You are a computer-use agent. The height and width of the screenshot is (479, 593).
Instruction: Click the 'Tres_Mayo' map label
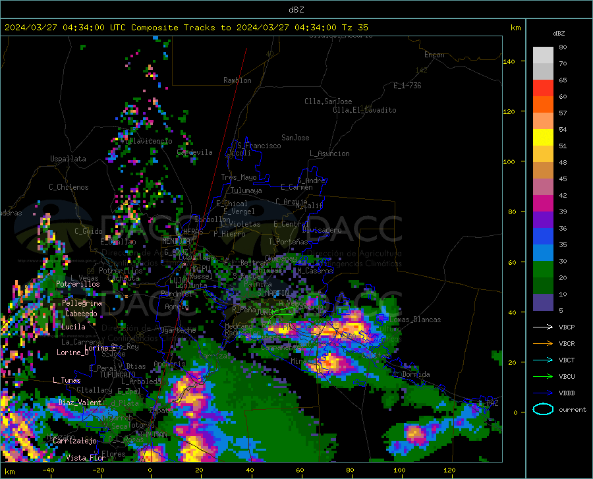[x=239, y=177]
